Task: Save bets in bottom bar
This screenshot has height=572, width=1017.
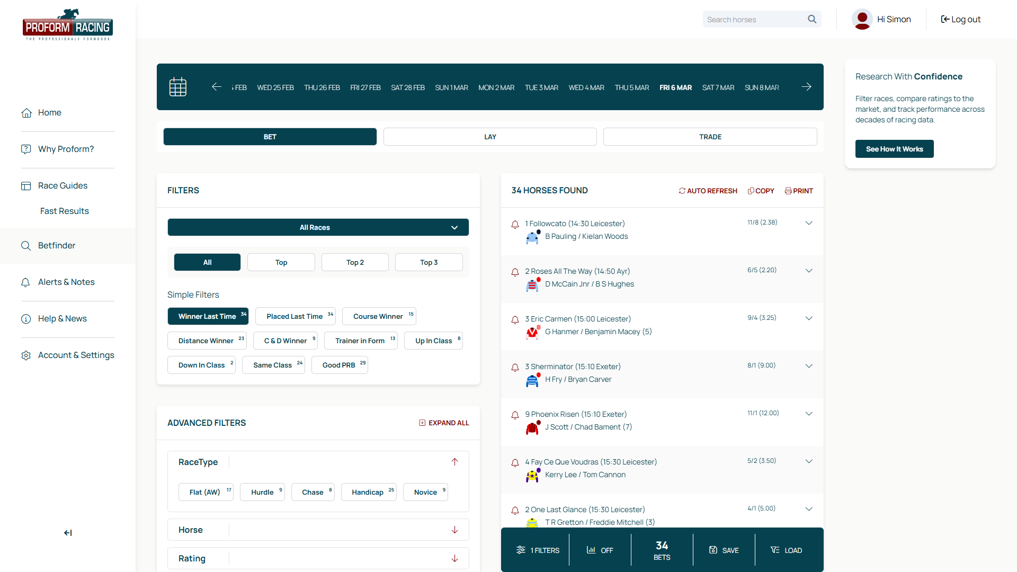Action: (x=724, y=550)
